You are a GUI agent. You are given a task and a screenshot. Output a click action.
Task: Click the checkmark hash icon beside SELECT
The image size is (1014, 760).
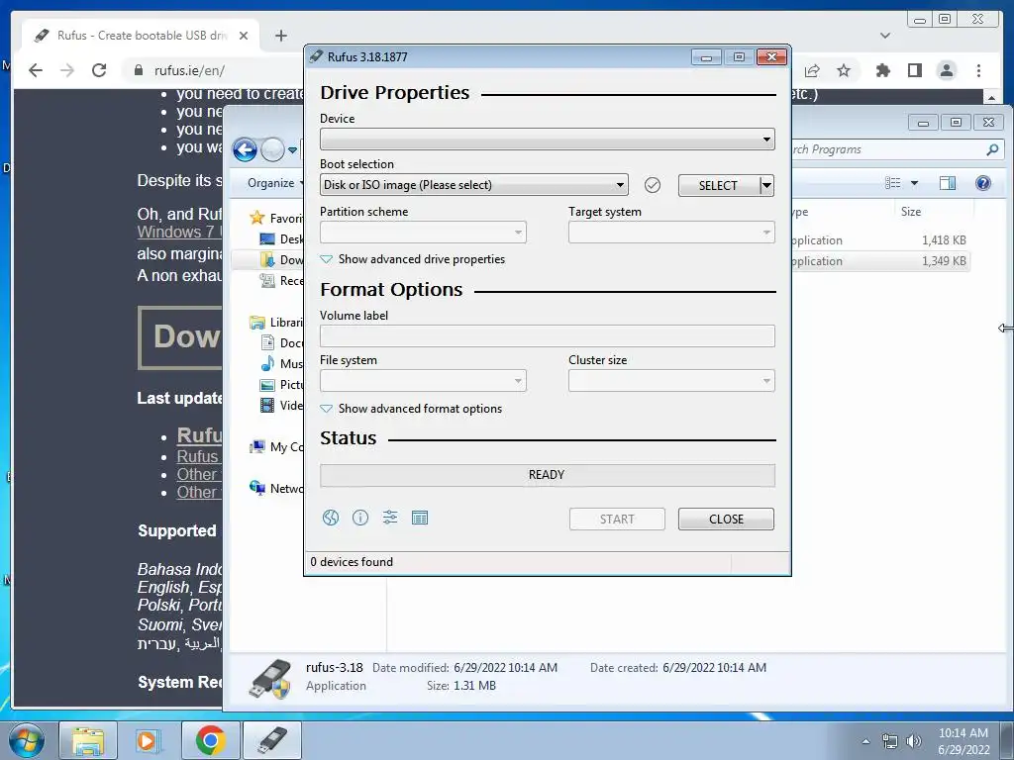tap(653, 185)
